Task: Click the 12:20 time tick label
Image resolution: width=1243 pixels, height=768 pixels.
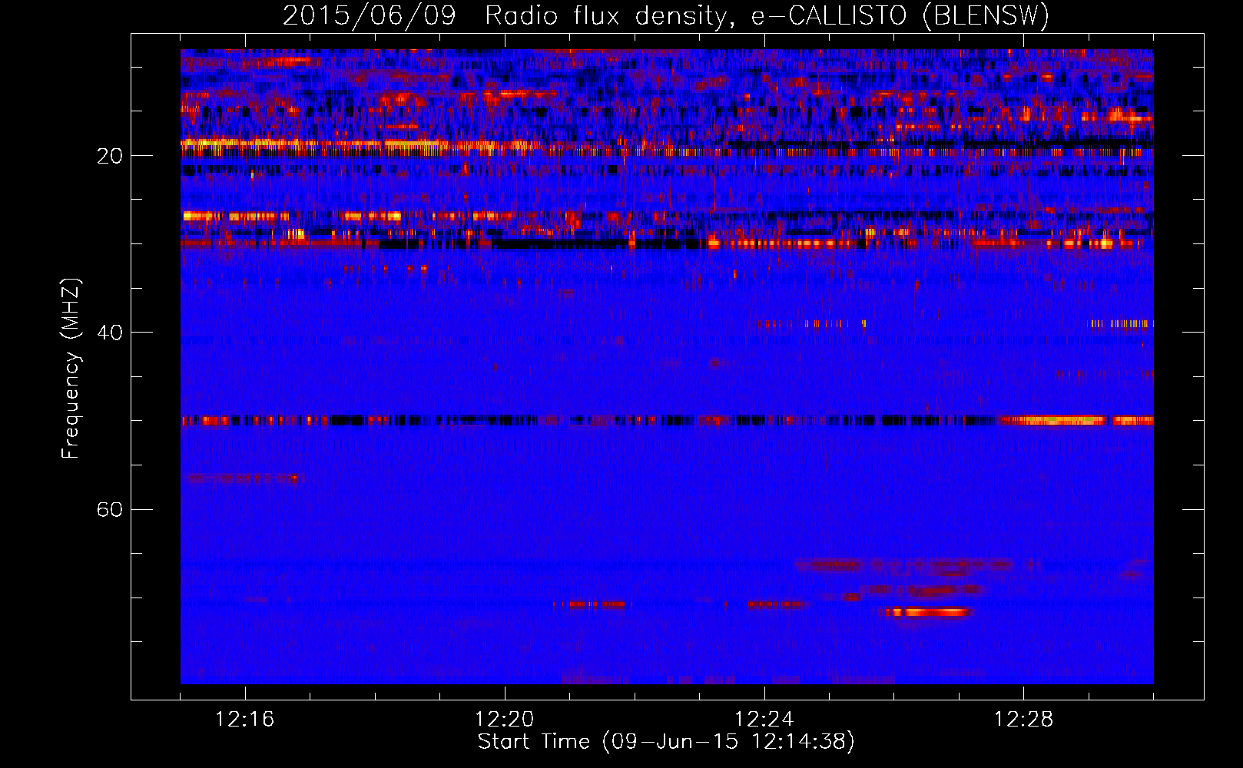Action: point(505,719)
